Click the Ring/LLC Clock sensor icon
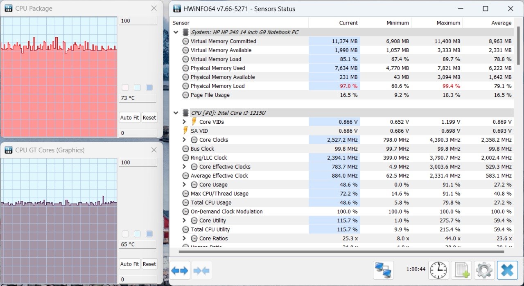Viewport: 524px width, 286px height. (185, 158)
